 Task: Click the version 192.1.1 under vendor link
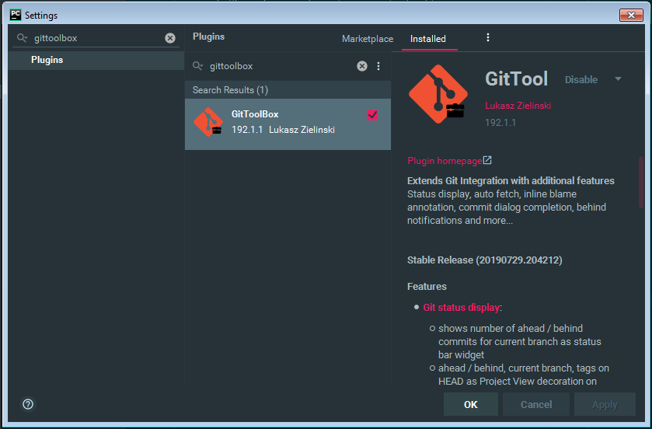pos(500,123)
